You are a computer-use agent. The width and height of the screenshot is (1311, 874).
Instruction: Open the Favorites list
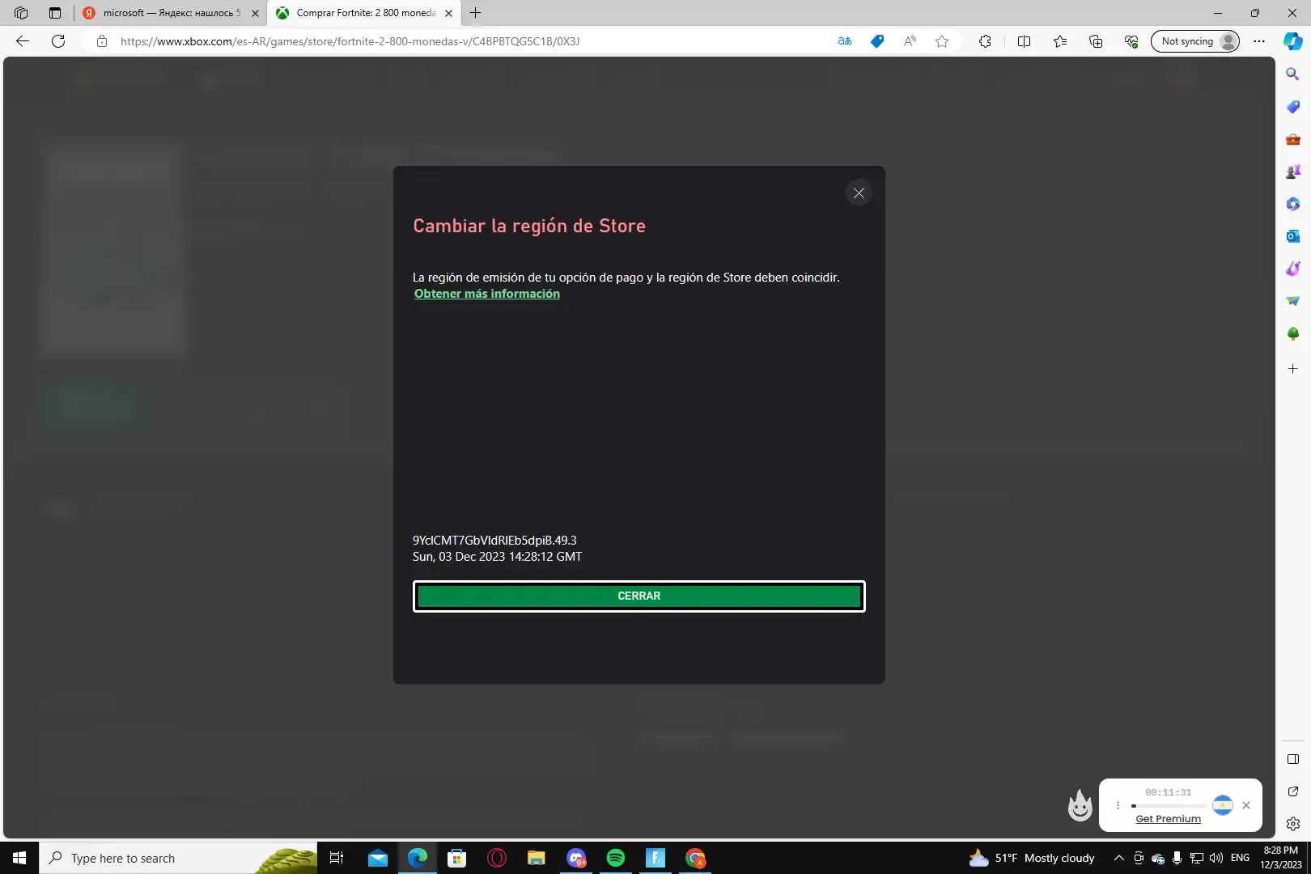click(1060, 41)
